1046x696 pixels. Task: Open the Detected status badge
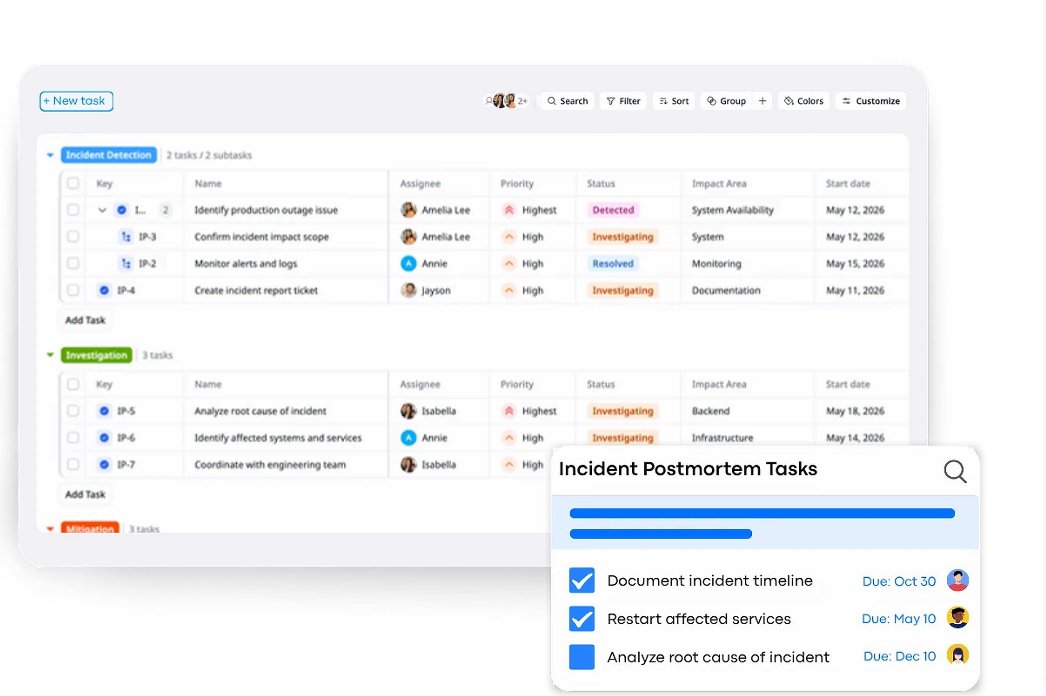tap(613, 210)
